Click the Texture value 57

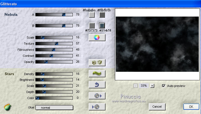(78, 43)
